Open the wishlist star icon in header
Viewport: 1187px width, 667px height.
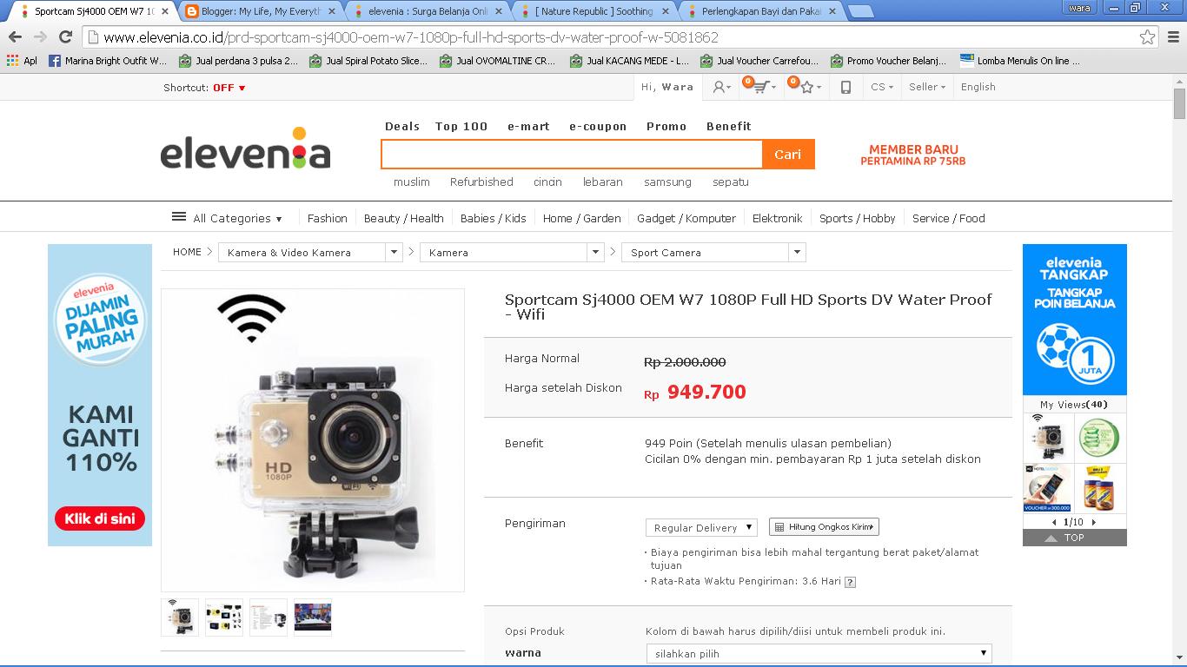coord(806,87)
